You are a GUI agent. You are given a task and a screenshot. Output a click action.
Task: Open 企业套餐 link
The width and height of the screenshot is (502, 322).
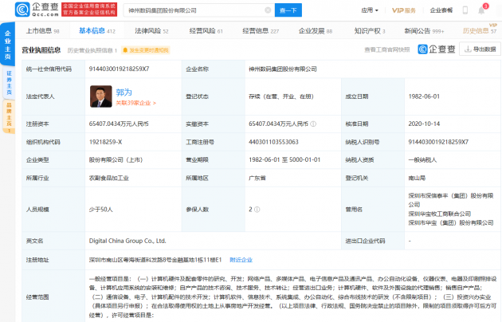441,10
